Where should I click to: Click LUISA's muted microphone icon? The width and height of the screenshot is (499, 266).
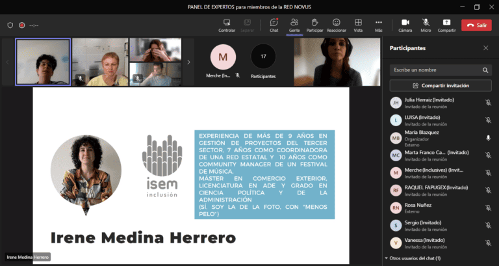coord(488,120)
